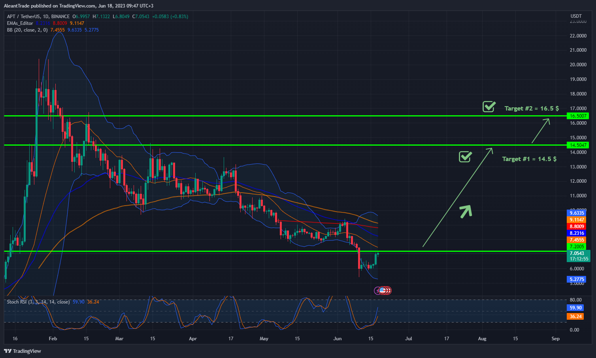Click the Mar label on time axis
The height and width of the screenshot is (358, 596).
pyautogui.click(x=119, y=339)
